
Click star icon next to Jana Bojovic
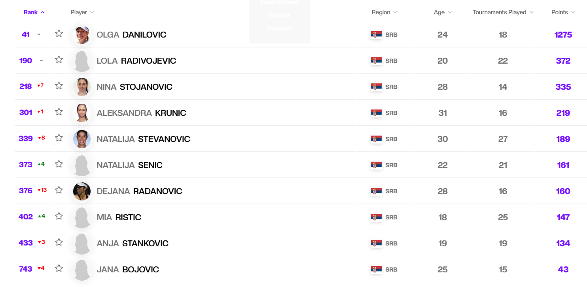pyautogui.click(x=59, y=268)
